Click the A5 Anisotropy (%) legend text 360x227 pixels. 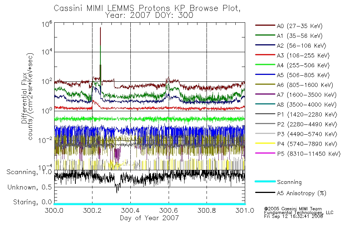tap(302, 193)
